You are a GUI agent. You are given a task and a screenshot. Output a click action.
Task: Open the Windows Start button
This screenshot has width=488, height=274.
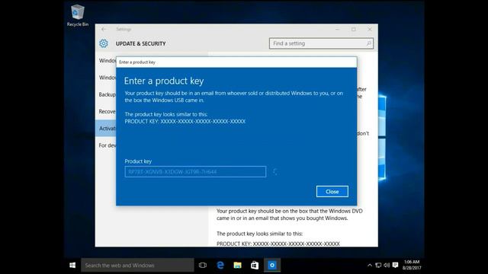coord(72,266)
